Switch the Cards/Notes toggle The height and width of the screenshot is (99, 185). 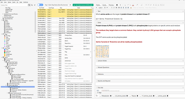(x=40, y=5)
